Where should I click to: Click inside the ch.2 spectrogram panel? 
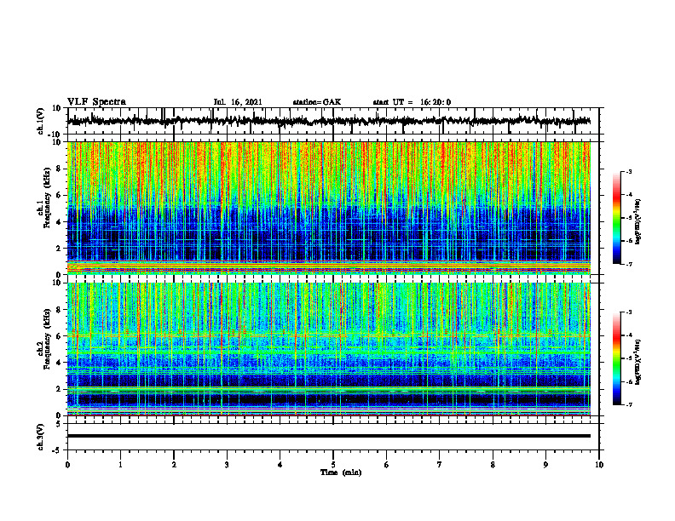329,349
